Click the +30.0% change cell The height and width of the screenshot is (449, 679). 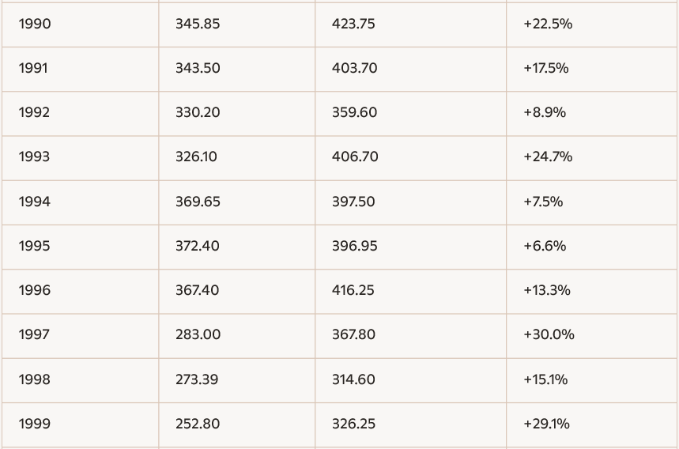[549, 334]
